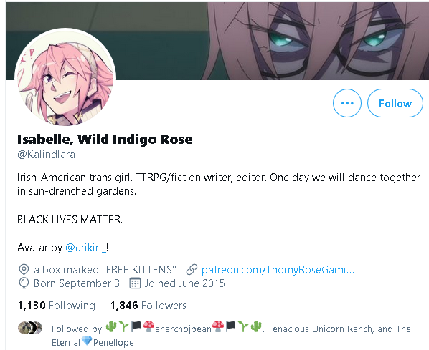Open the three-dot more options button
The height and width of the screenshot is (350, 429).
tap(347, 103)
